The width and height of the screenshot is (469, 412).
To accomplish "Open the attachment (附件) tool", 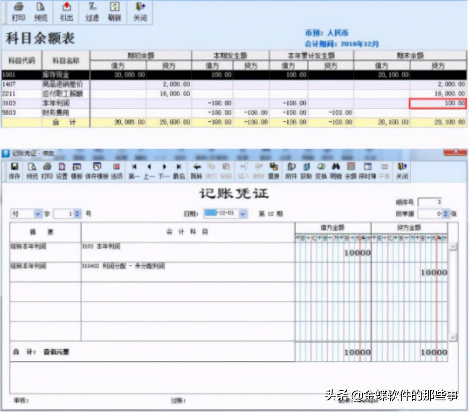I will (291, 171).
